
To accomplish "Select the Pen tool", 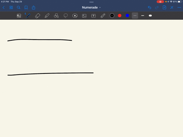I will click(x=28, y=16).
